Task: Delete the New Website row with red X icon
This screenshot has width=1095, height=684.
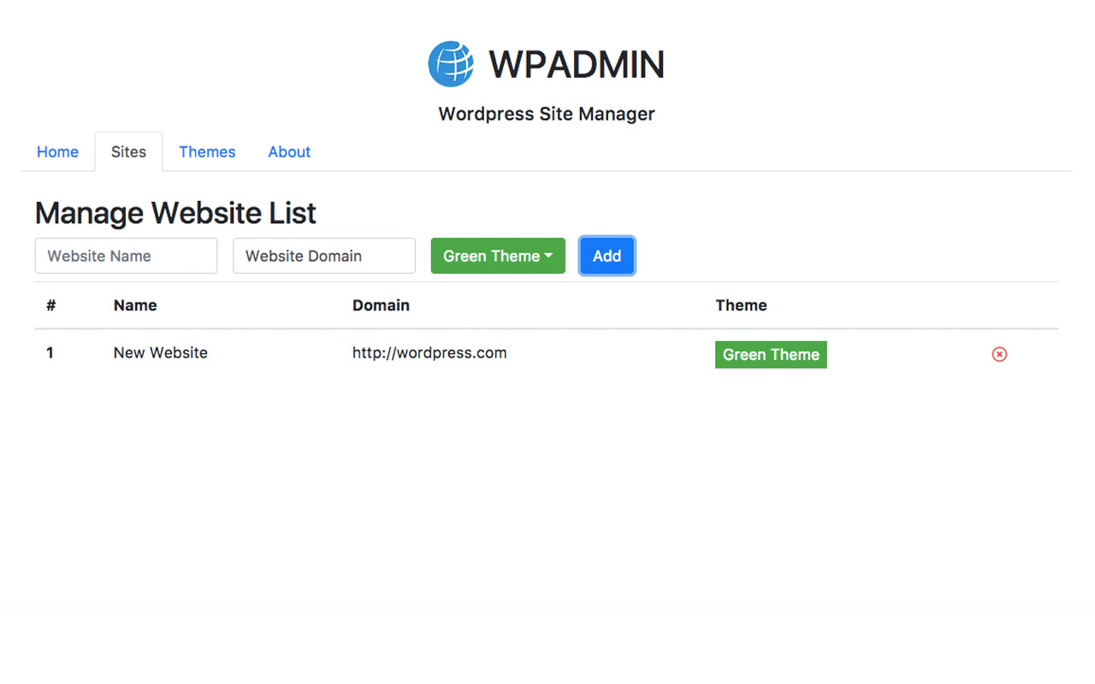Action: click(999, 354)
